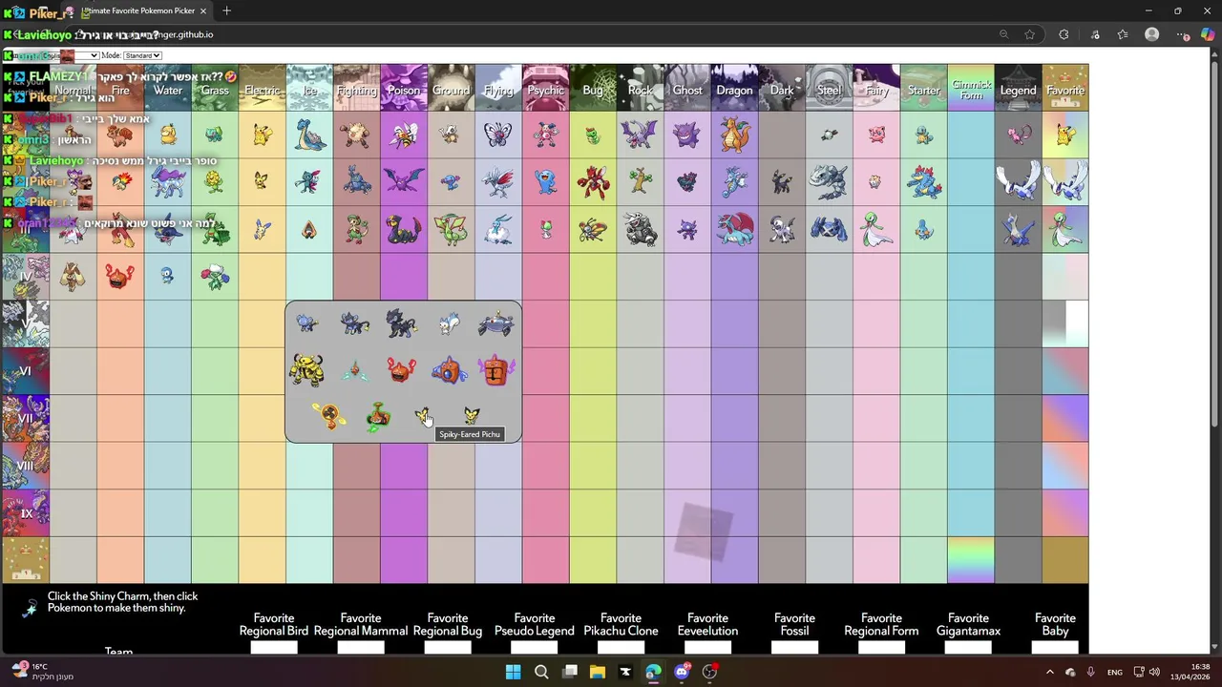1222x687 pixels.
Task: Click the Fighting type column header
Action: [x=356, y=87]
